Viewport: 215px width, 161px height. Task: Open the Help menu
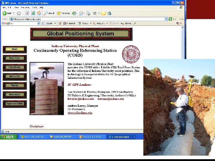(42, 7)
